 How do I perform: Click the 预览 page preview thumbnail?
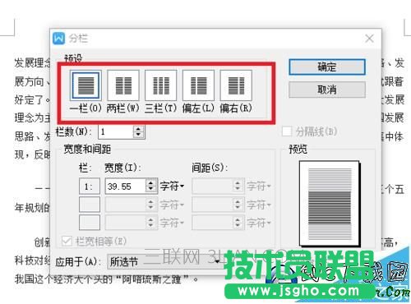pos(330,204)
